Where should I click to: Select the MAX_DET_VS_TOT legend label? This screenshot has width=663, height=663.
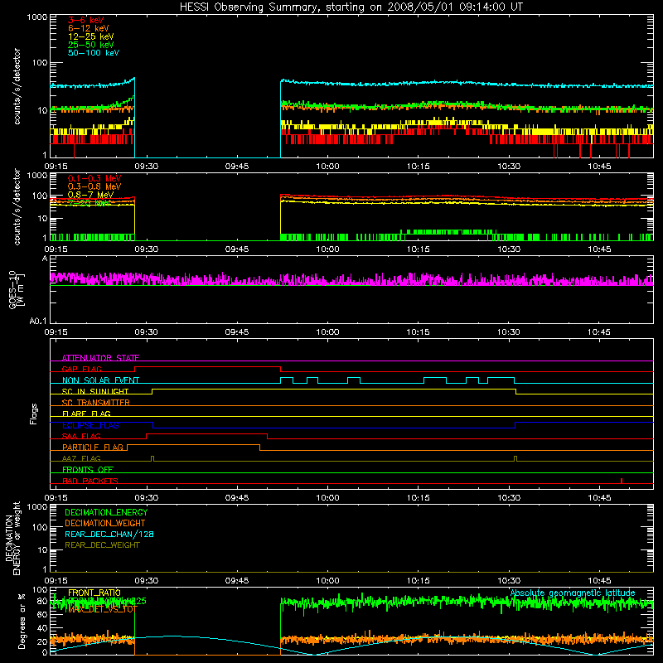[103, 609]
